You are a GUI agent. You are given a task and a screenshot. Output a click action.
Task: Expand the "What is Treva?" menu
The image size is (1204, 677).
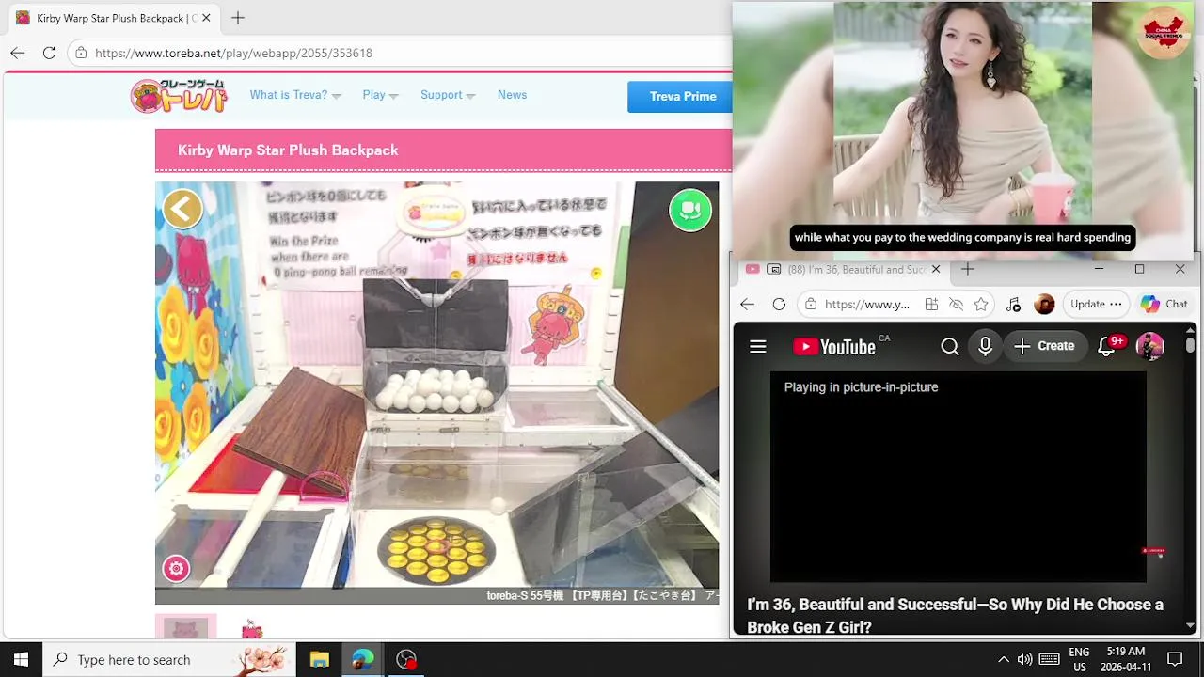point(295,95)
